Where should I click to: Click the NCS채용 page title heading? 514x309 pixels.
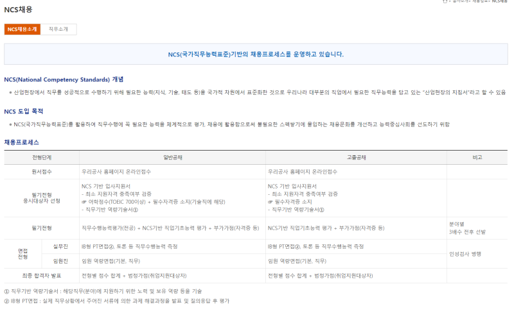18,10
